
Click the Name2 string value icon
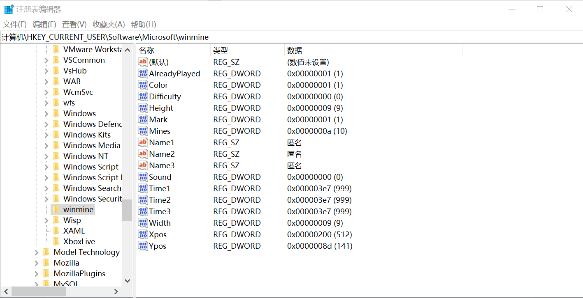click(x=143, y=154)
